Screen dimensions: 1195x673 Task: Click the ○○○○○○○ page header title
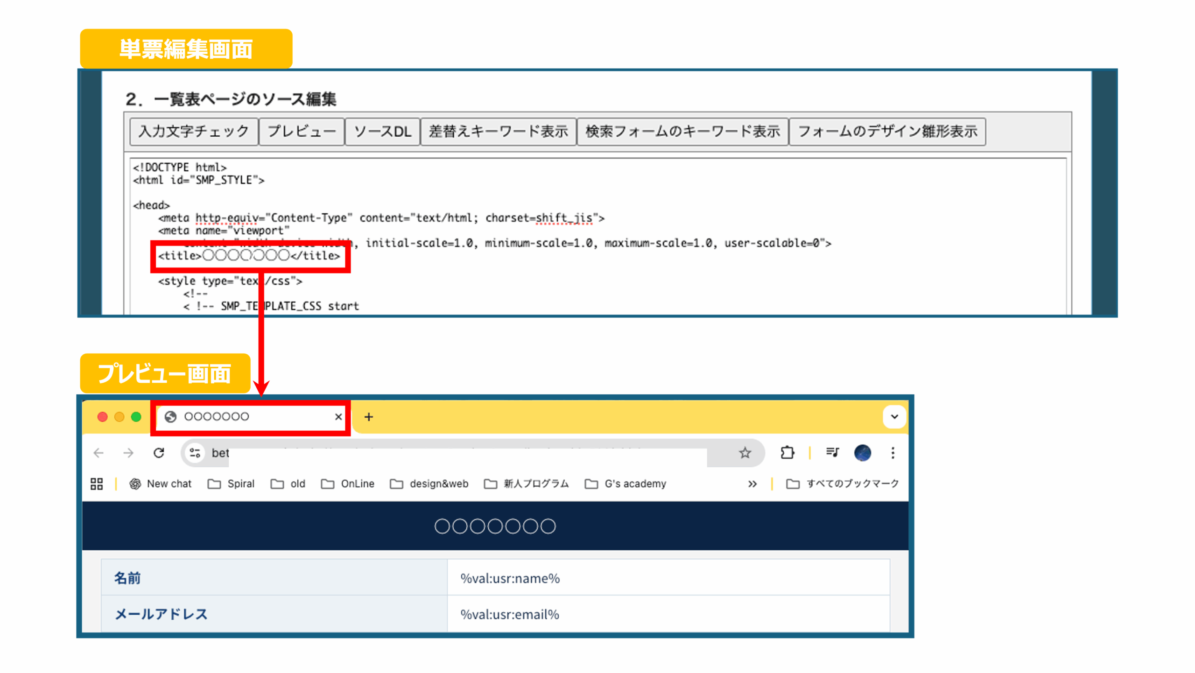495,526
